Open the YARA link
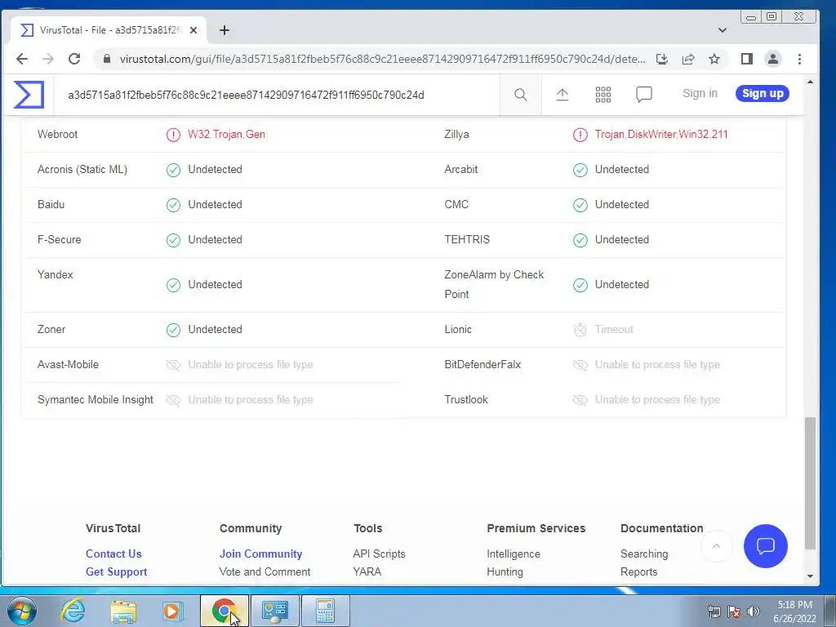This screenshot has height=627, width=836. pos(367,571)
